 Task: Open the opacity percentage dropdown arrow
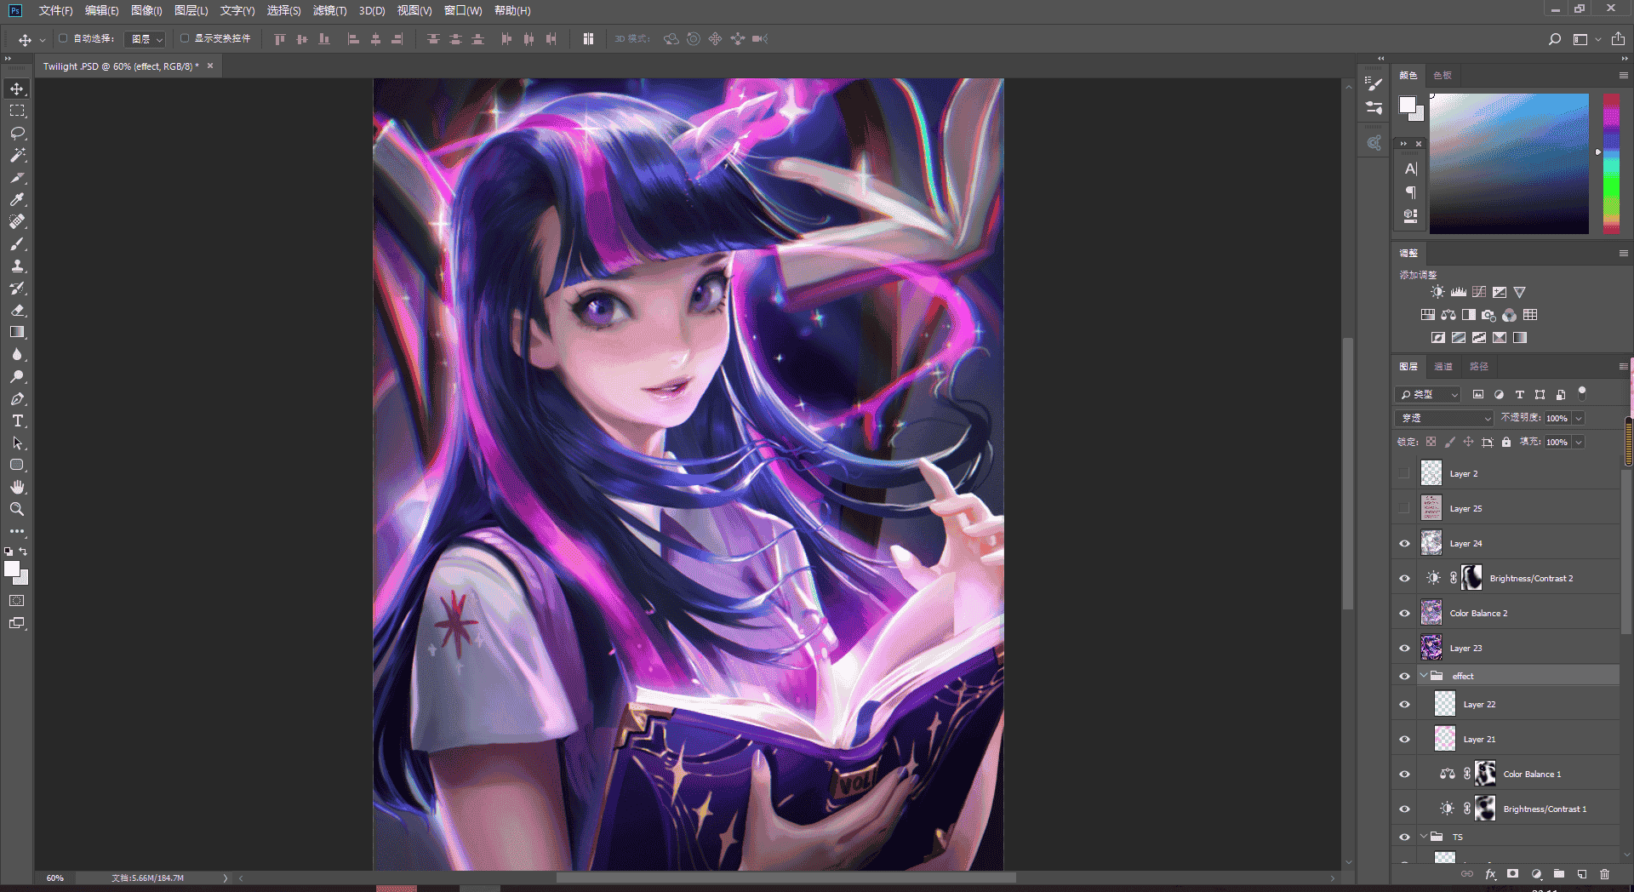tap(1579, 418)
